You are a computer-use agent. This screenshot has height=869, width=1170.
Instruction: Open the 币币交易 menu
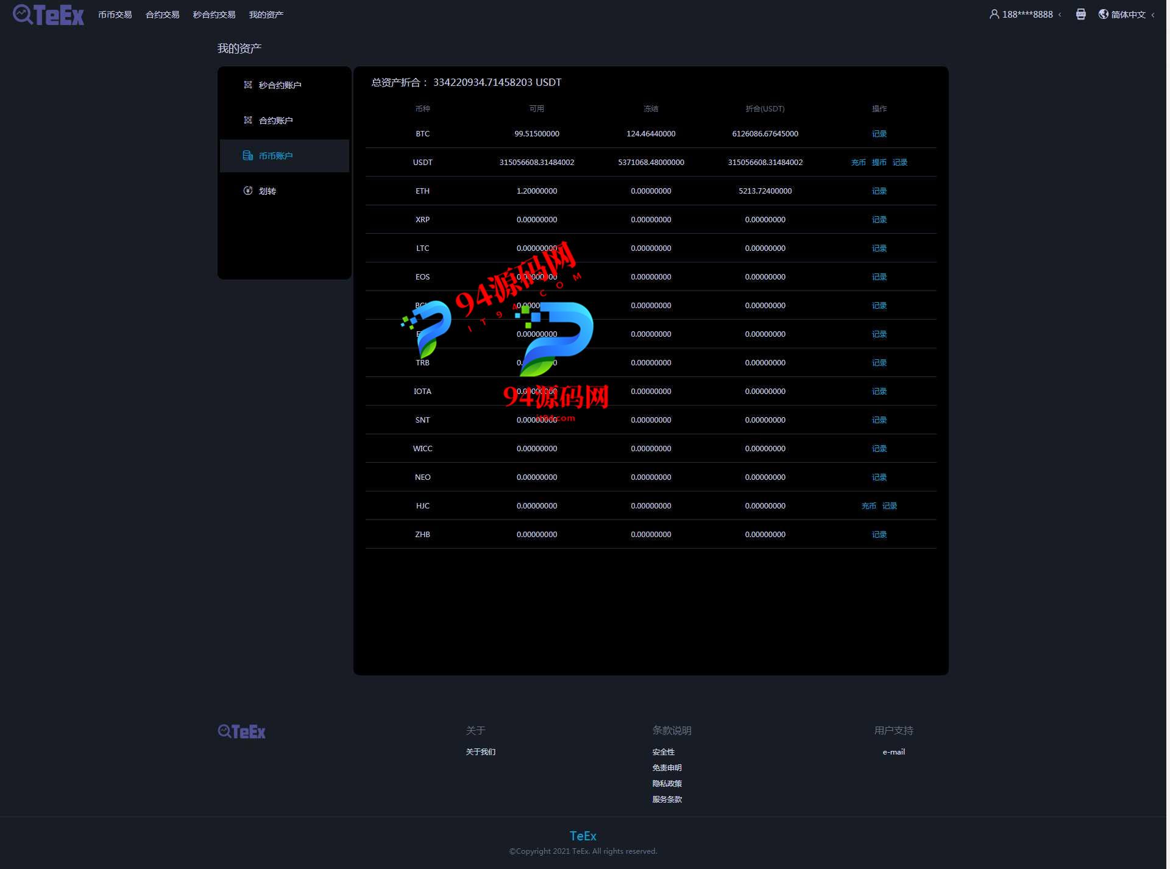click(115, 15)
